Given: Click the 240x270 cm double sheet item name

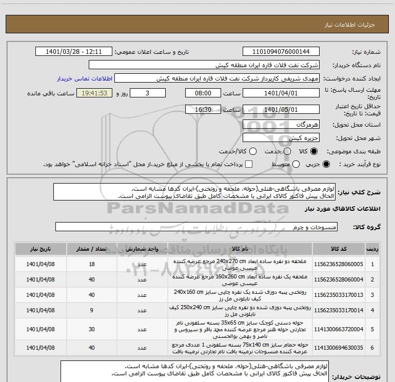Looking at the screenshot, I should coord(240,265).
